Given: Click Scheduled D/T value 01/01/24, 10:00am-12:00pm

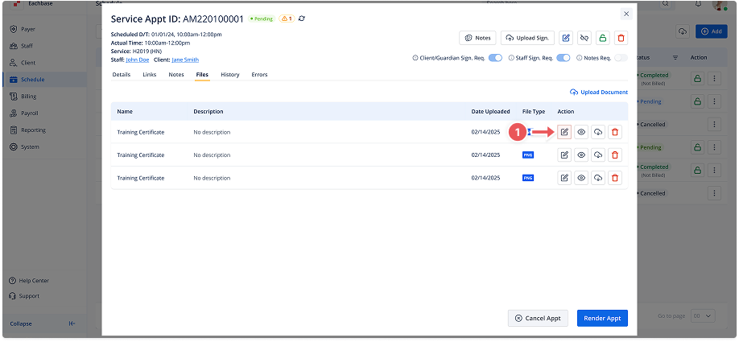Looking at the screenshot, I should click(x=186, y=35).
